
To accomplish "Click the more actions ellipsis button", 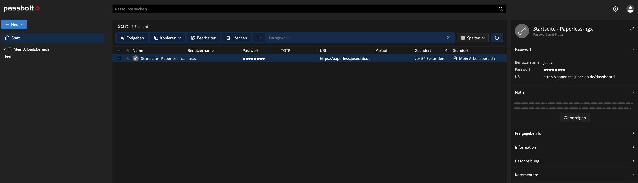I will coord(259,38).
